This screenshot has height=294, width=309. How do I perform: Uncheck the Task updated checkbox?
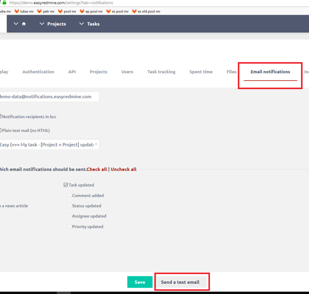pos(66,185)
